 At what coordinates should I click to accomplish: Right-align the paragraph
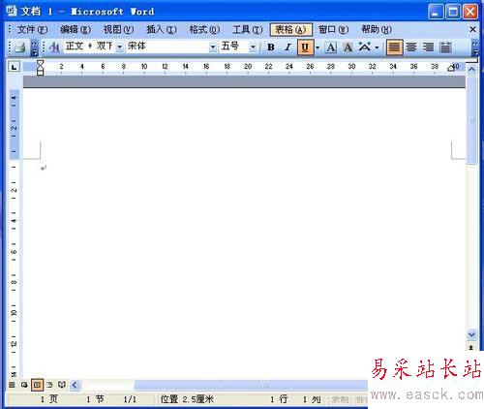(x=428, y=47)
